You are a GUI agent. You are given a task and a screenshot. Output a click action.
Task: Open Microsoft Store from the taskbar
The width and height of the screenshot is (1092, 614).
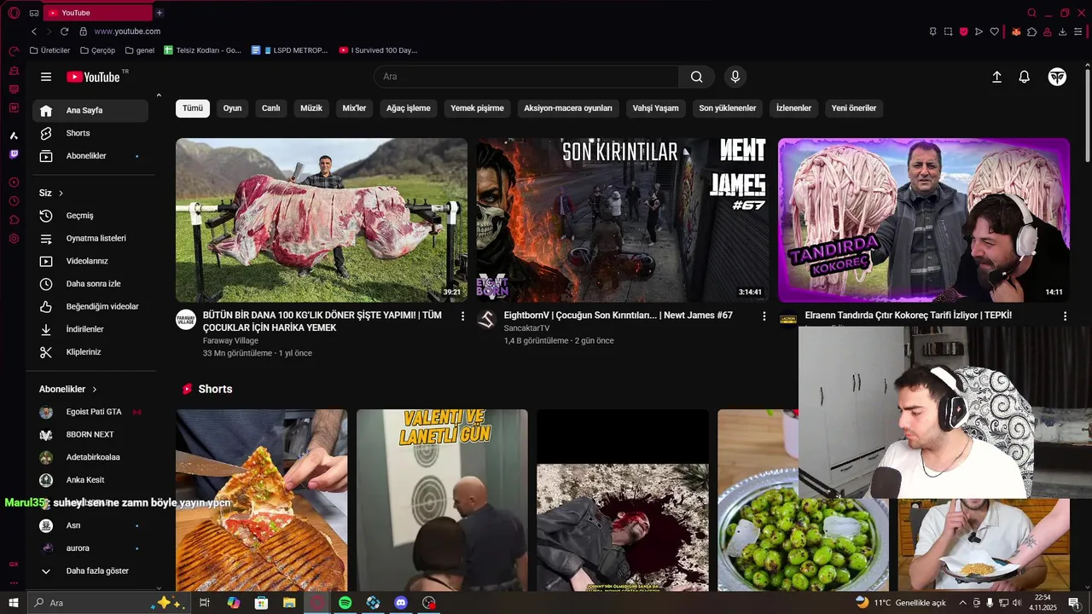click(261, 603)
